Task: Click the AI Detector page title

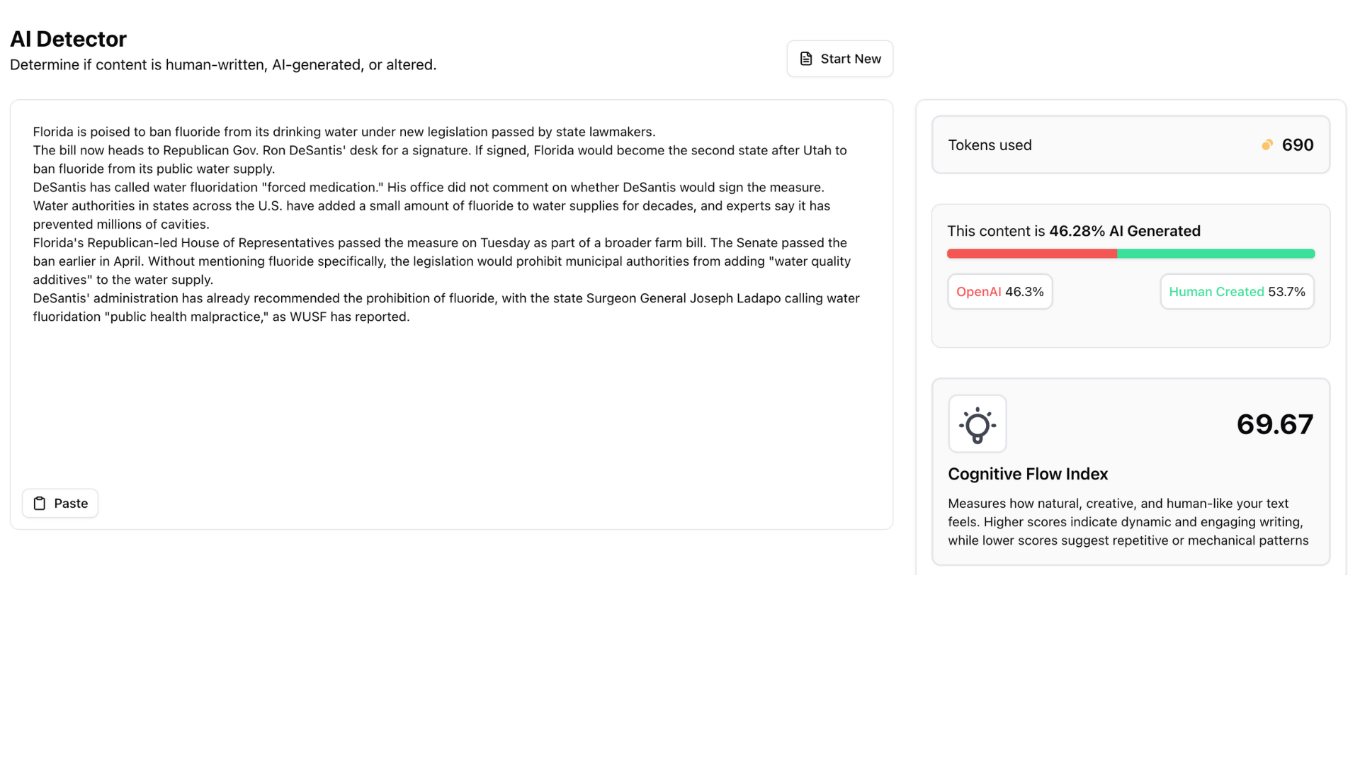Action: coord(68,39)
